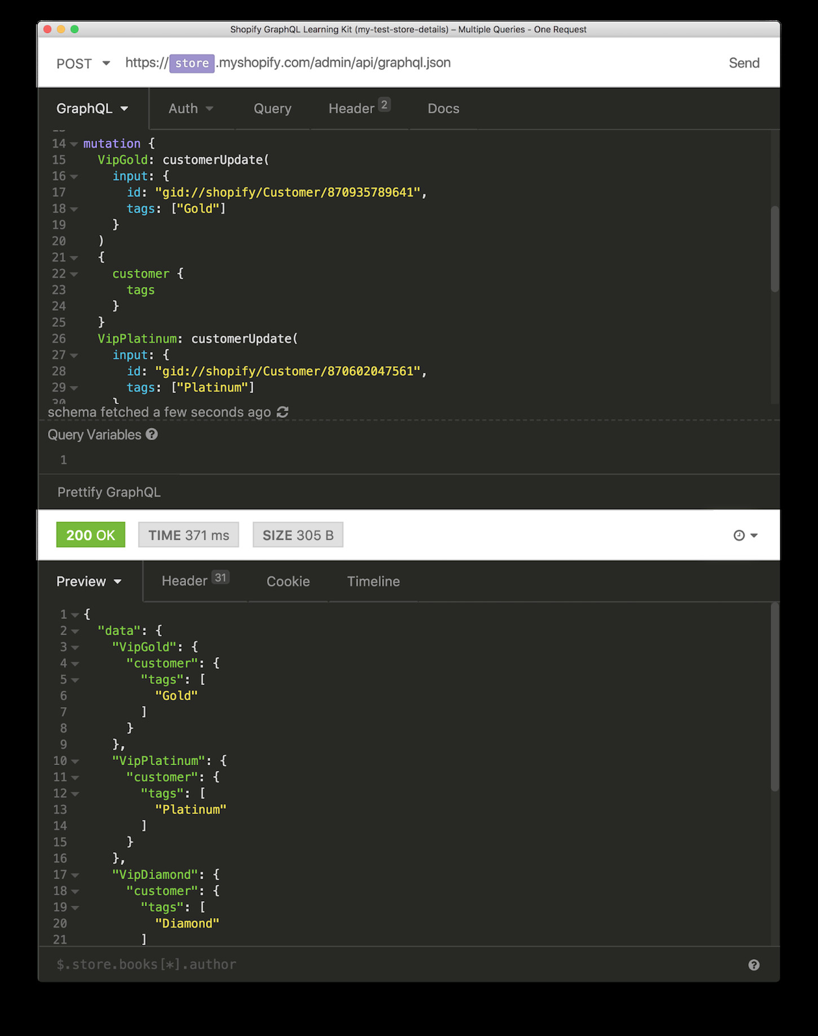
Task: Click the "Gold" value in the response
Action: pyautogui.click(x=177, y=696)
